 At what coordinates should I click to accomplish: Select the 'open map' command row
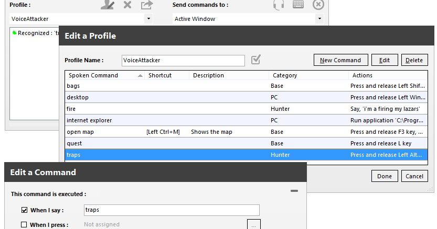[x=246, y=132]
